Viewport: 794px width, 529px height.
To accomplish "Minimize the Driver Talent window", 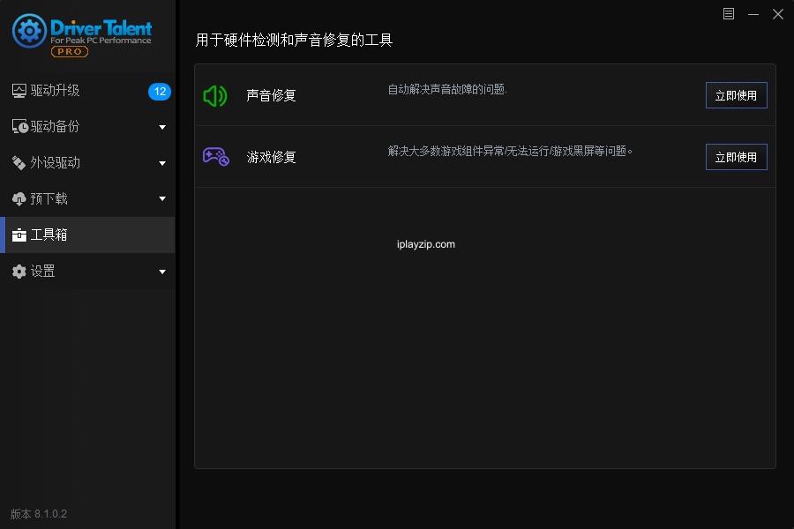I will click(x=753, y=14).
